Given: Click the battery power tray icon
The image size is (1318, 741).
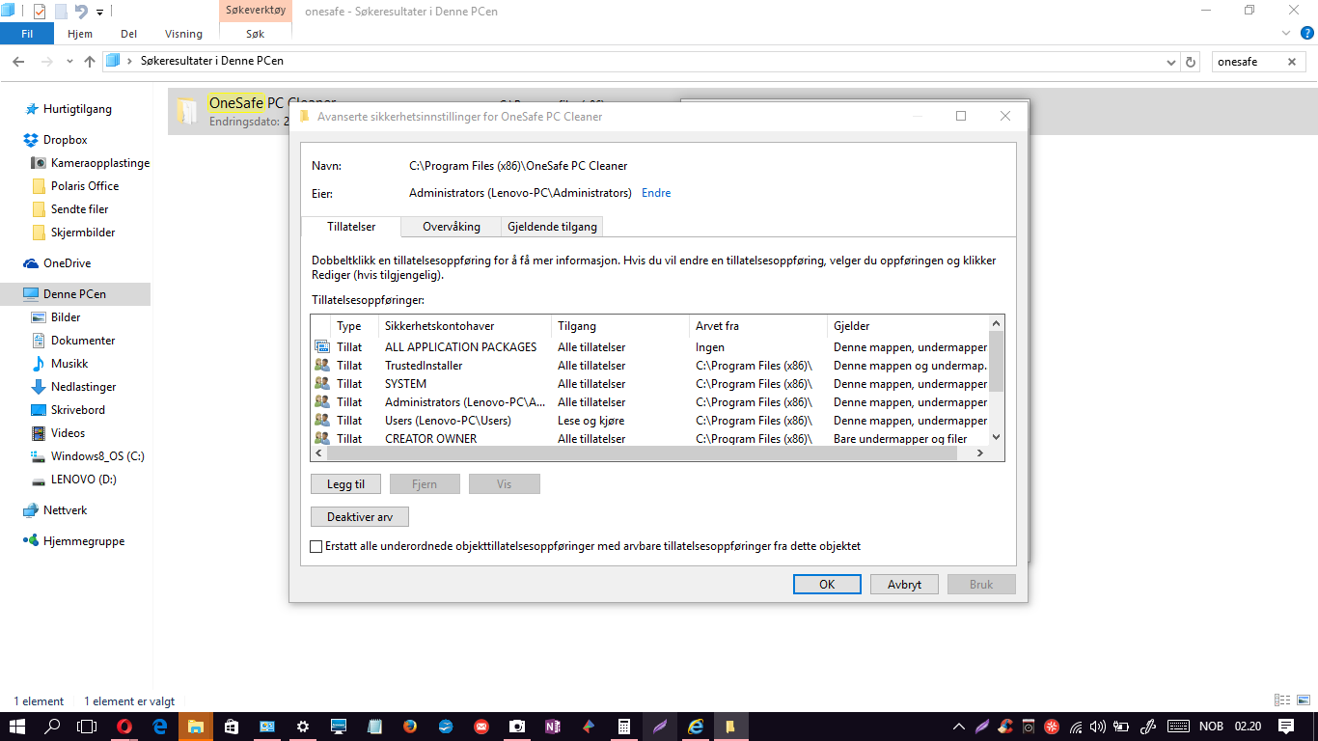Looking at the screenshot, I should coord(1121,727).
